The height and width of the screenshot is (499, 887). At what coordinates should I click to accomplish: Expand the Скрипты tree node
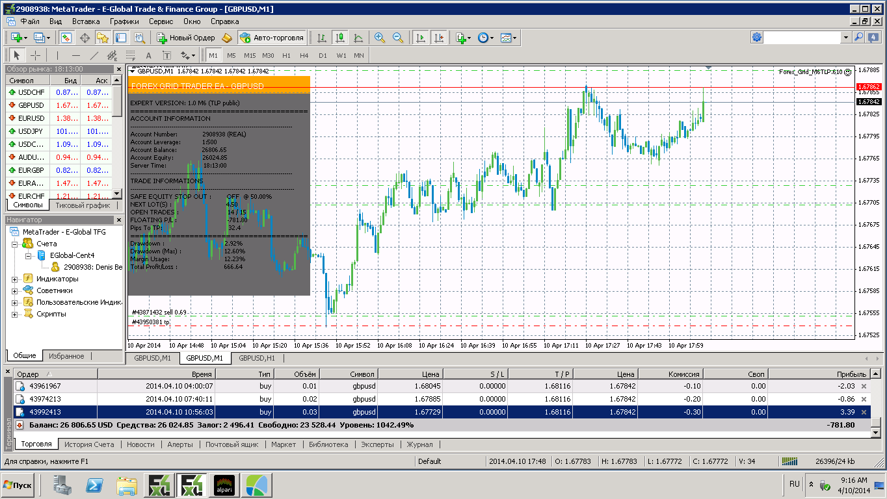click(x=14, y=314)
